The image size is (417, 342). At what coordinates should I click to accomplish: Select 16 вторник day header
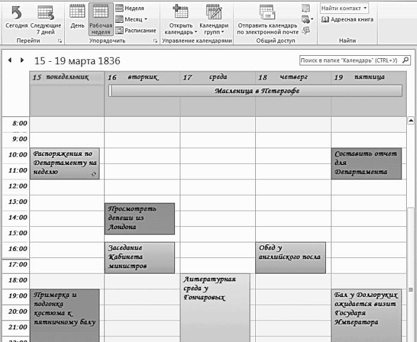pyautogui.click(x=142, y=77)
